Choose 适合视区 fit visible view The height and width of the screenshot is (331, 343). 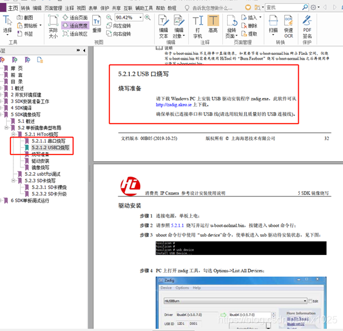(x=75, y=33)
